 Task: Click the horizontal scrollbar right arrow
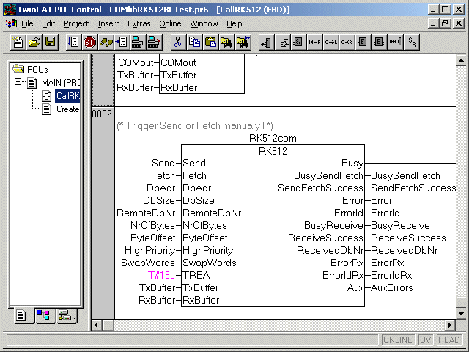pyautogui.click(x=450, y=325)
